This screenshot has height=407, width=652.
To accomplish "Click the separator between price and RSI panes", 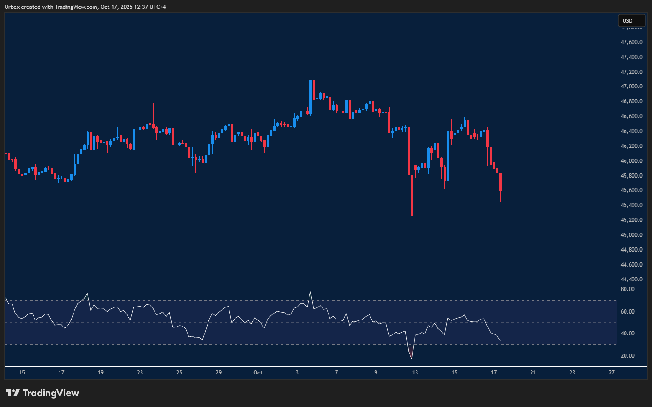I will pos(311,283).
